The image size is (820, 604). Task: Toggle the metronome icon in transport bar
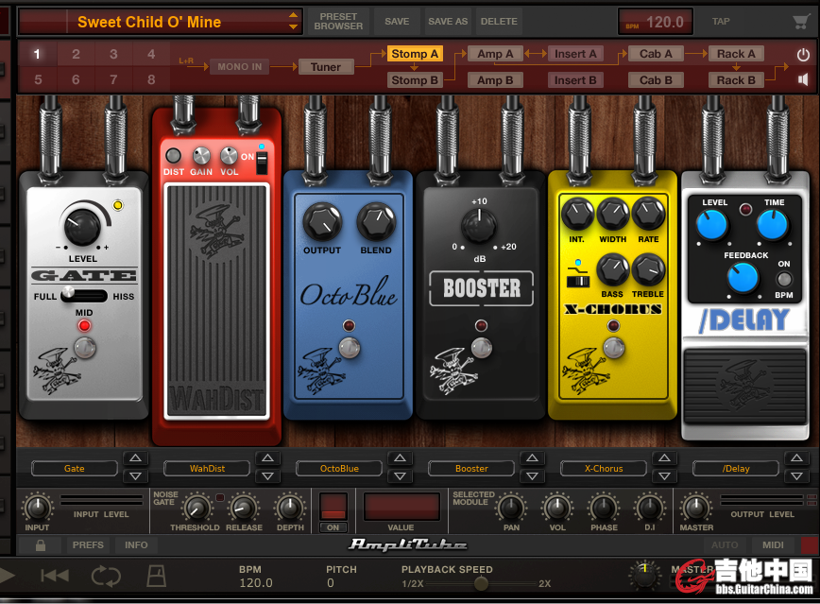[x=155, y=575]
